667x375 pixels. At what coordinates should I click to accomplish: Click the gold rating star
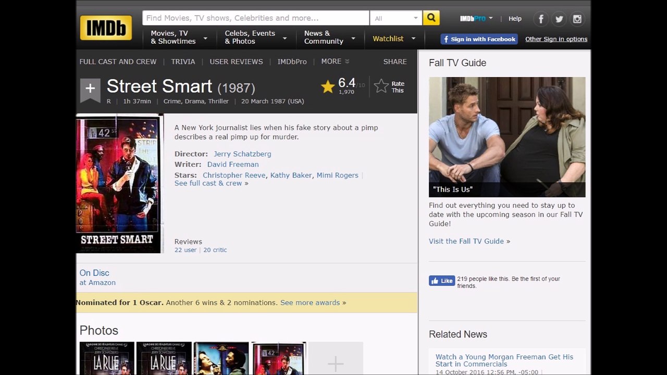point(328,86)
